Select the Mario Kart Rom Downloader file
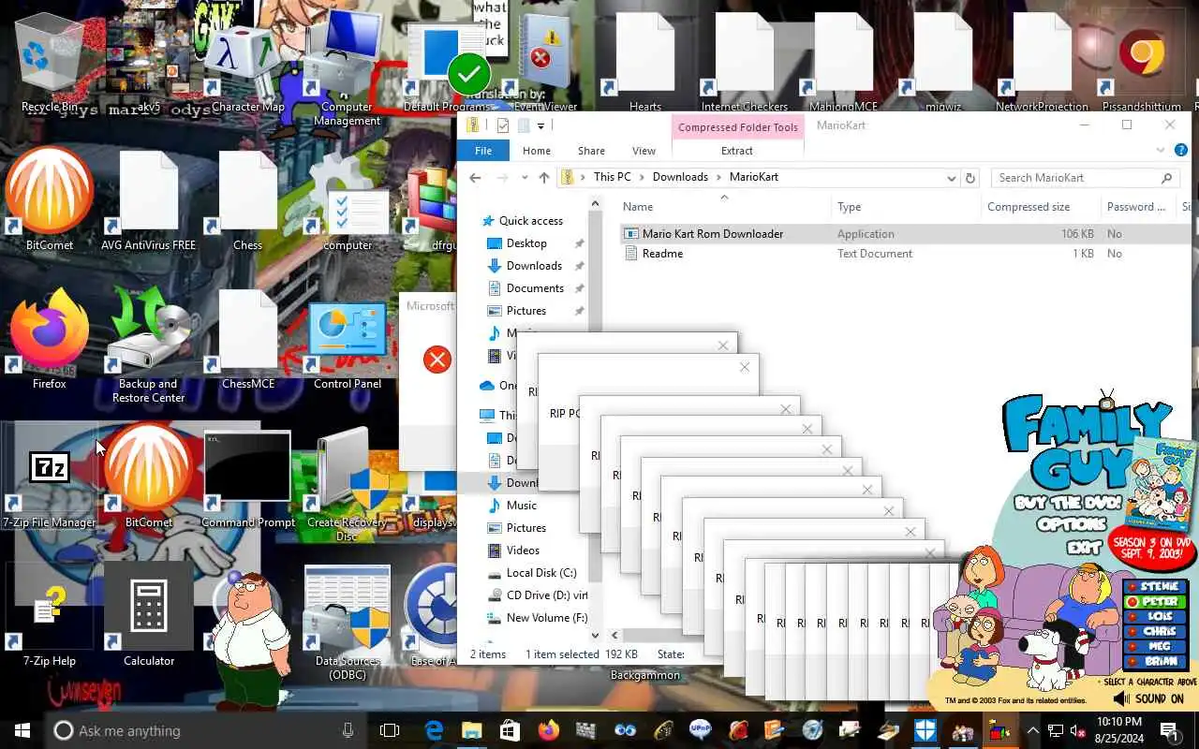This screenshot has height=749, width=1199. coord(713,234)
